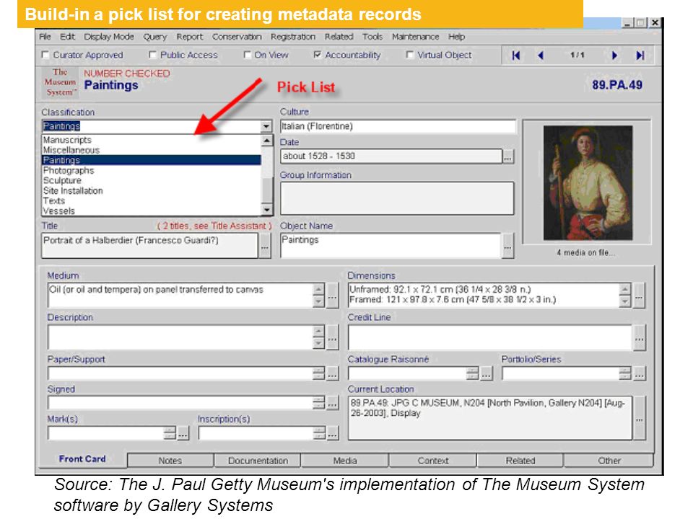Open the Dimensions field ellipsis button
The image size is (693, 519).
coord(639,296)
